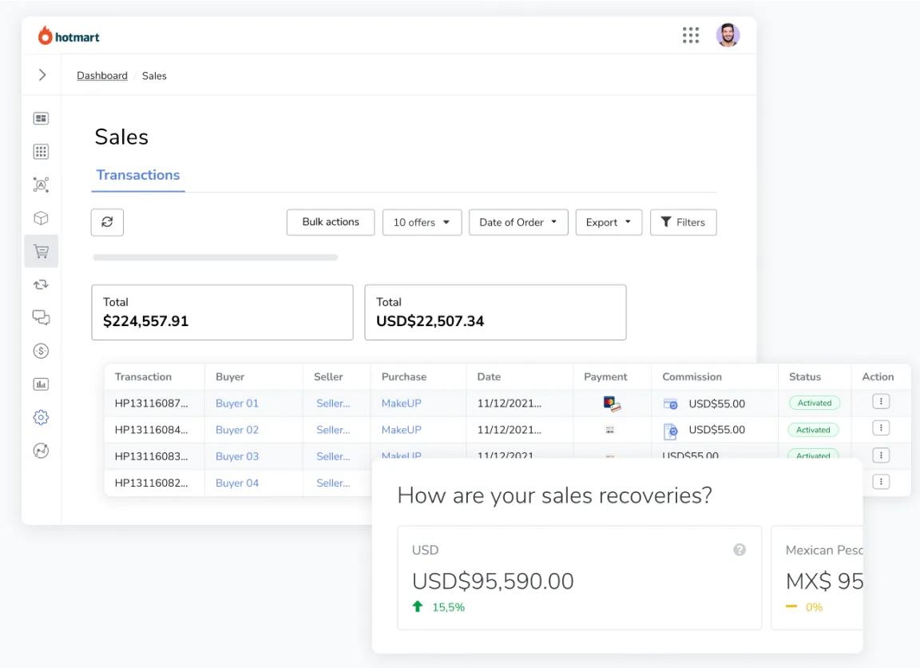Open the action menu for transaction HP13116087
The image size is (920, 668).
pyautogui.click(x=881, y=400)
